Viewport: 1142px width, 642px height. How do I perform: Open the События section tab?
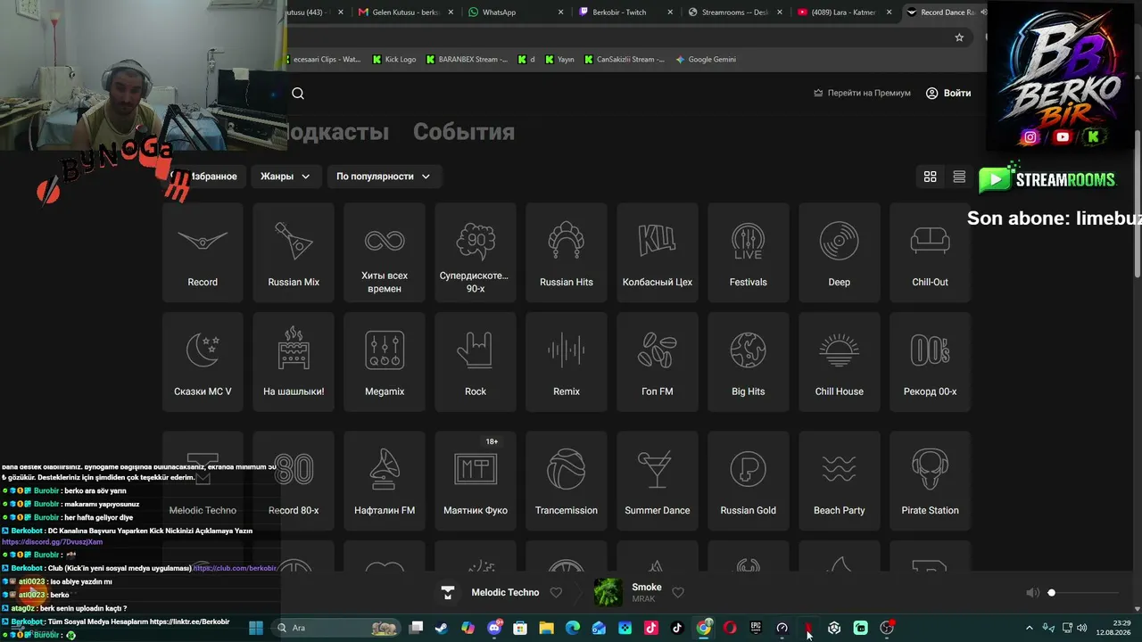click(x=464, y=132)
